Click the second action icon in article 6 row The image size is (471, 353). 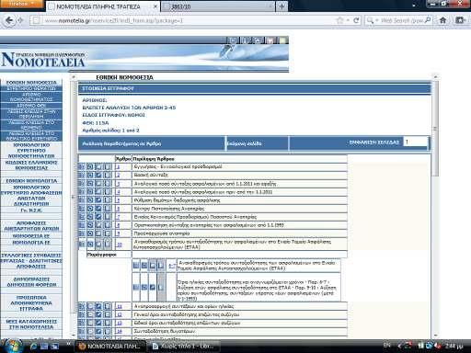coord(90,209)
